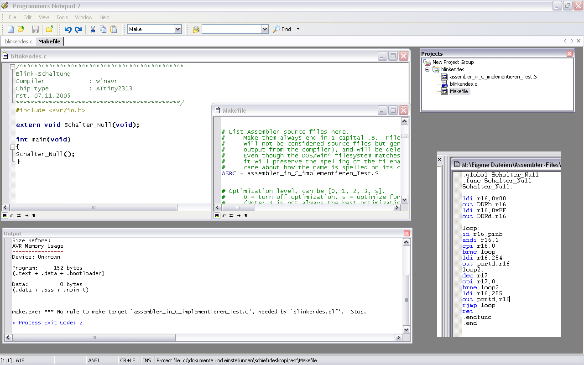This screenshot has height=365, width=584.
Task: Copy selection using the toolbar icon
Action: pyautogui.click(x=103, y=29)
